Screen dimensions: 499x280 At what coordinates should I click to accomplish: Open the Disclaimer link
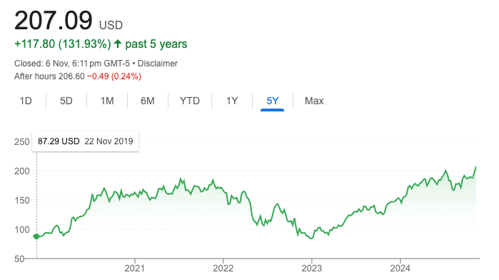tap(158, 64)
